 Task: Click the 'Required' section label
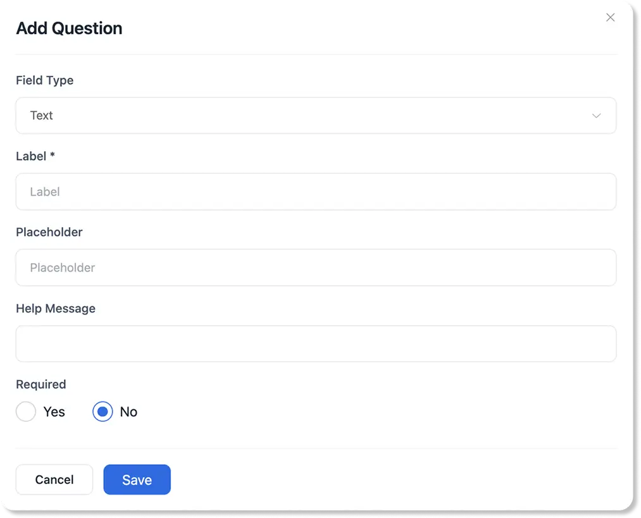click(x=41, y=385)
